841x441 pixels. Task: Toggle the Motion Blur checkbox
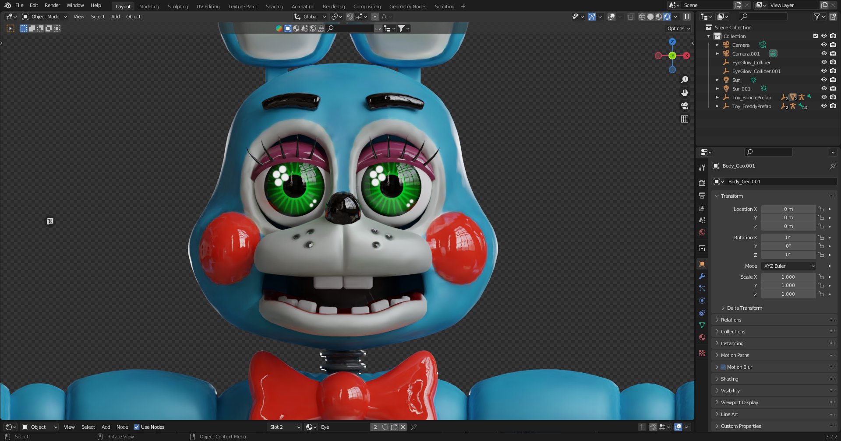click(x=723, y=367)
